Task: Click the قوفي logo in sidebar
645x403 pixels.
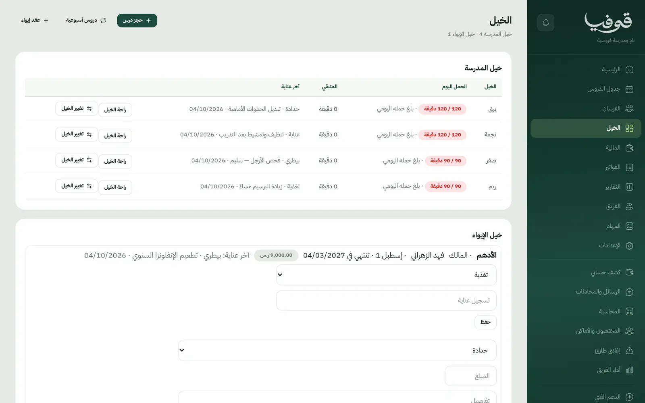Action: [608, 22]
